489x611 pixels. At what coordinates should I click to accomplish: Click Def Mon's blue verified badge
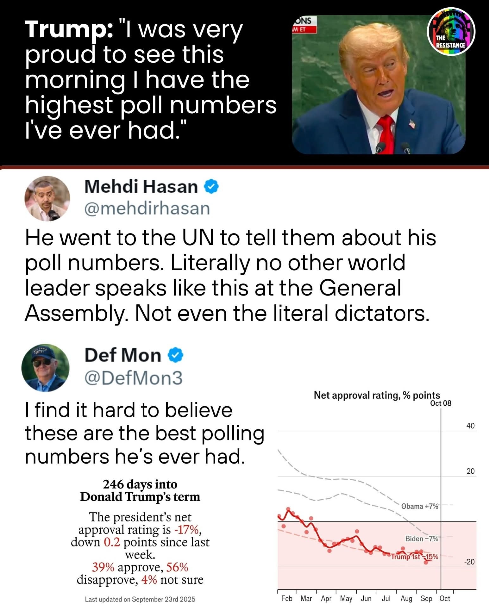click(175, 355)
